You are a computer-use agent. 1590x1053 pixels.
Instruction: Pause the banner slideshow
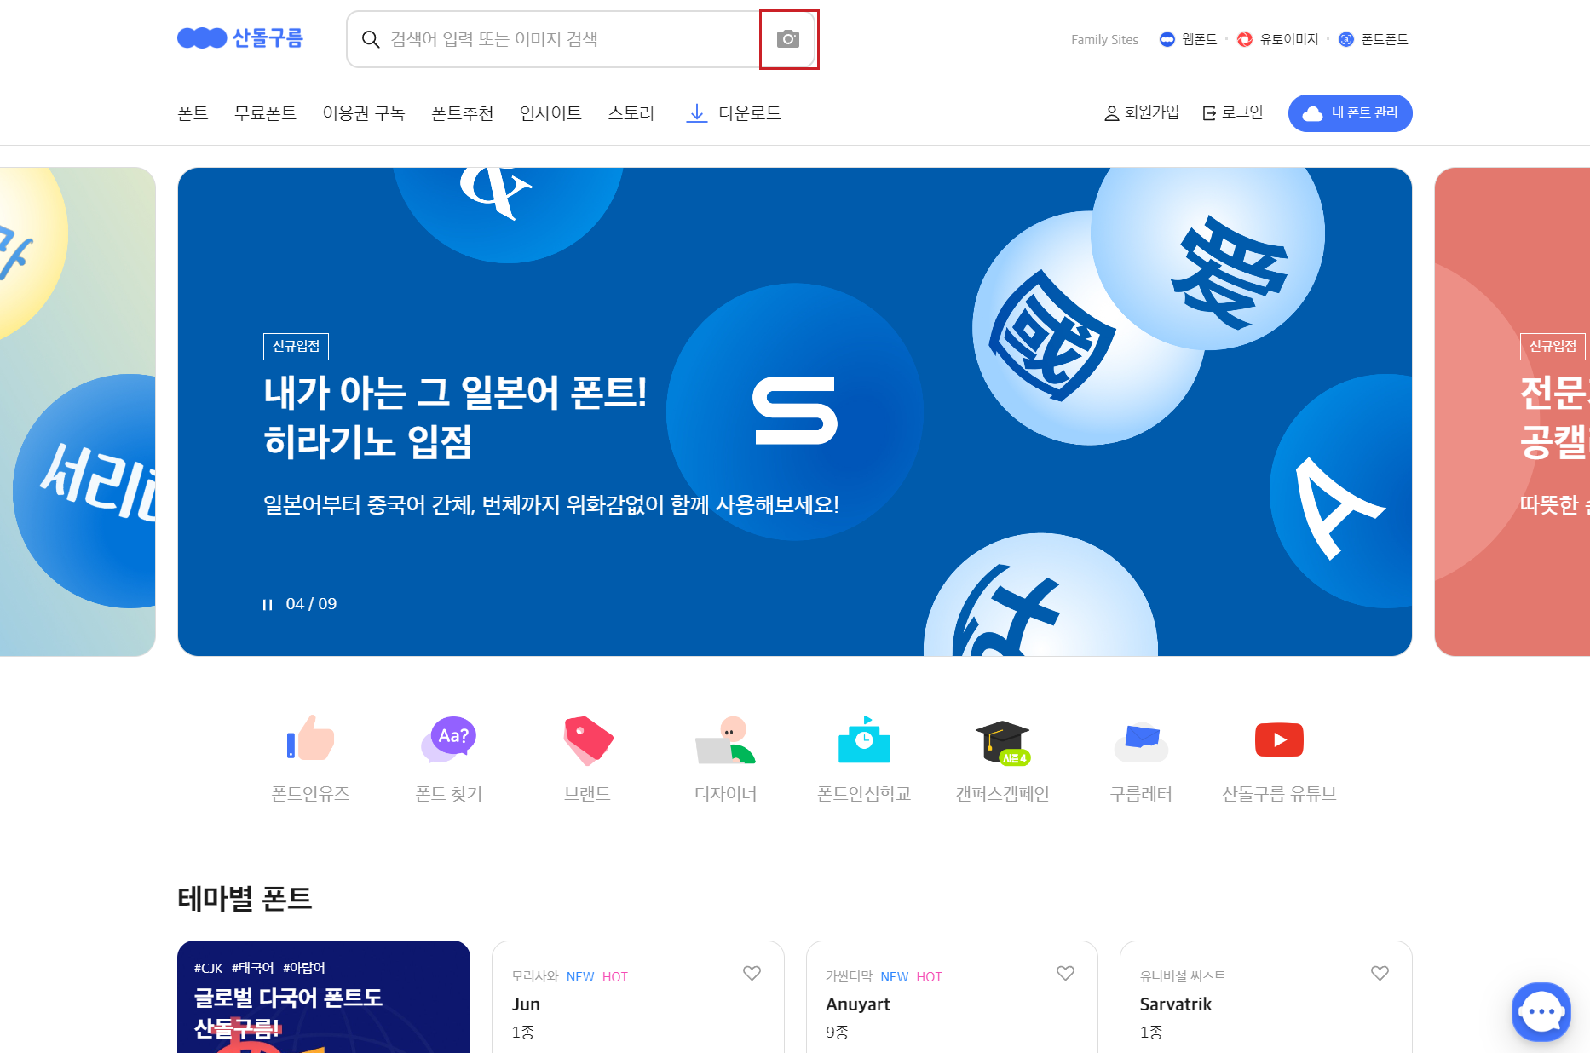click(268, 604)
